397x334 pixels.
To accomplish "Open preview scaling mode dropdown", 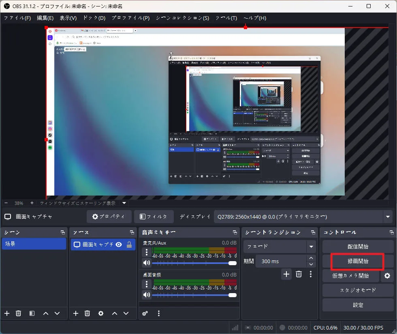I will (x=124, y=203).
